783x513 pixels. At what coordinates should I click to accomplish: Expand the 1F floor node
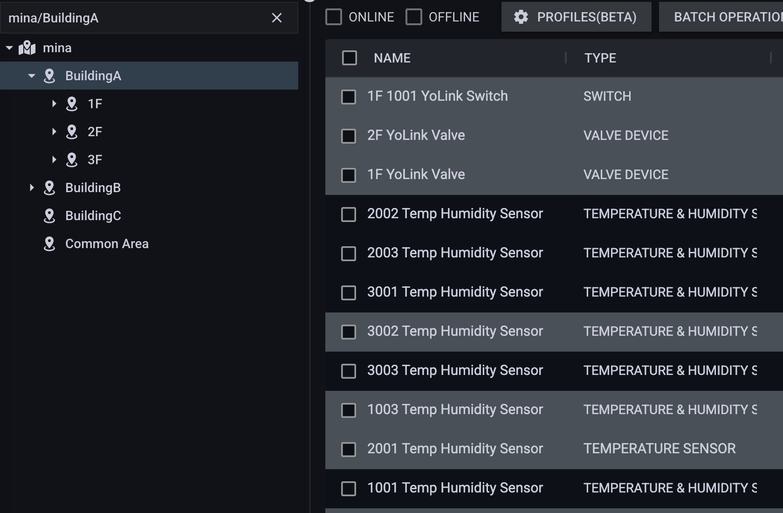54,104
